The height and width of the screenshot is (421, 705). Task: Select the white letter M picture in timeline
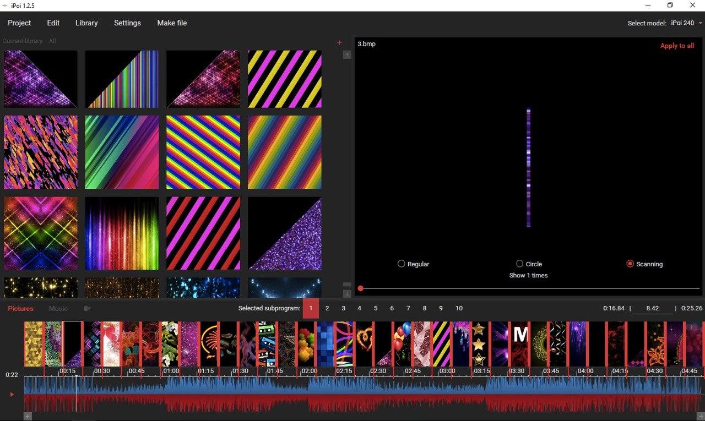pos(520,345)
